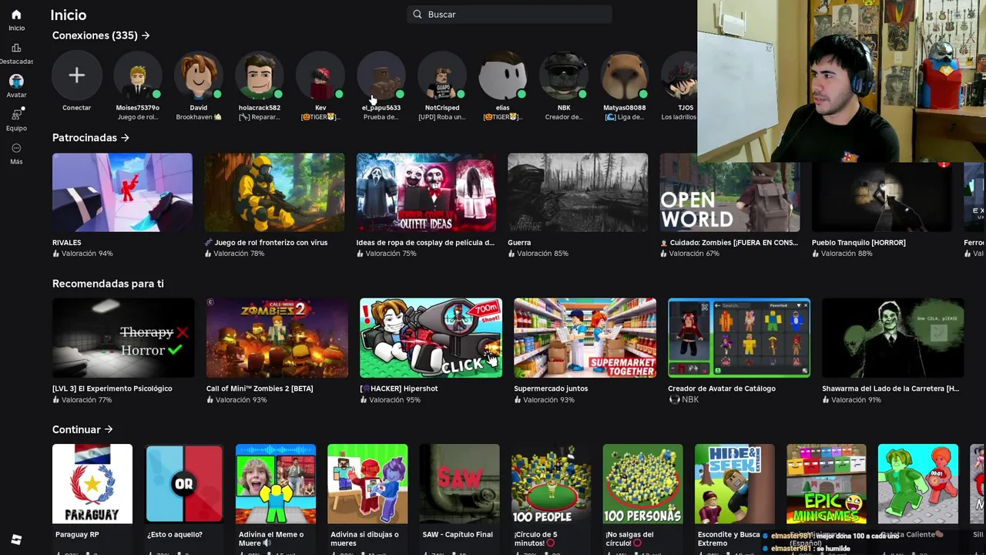Open el_papu5633's avatar
986x555 pixels.
coord(381,76)
